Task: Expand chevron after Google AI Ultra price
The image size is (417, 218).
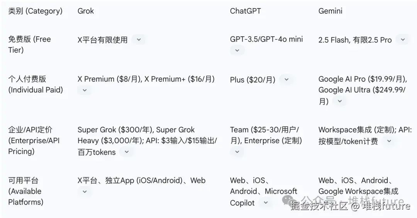Action: pos(339,101)
